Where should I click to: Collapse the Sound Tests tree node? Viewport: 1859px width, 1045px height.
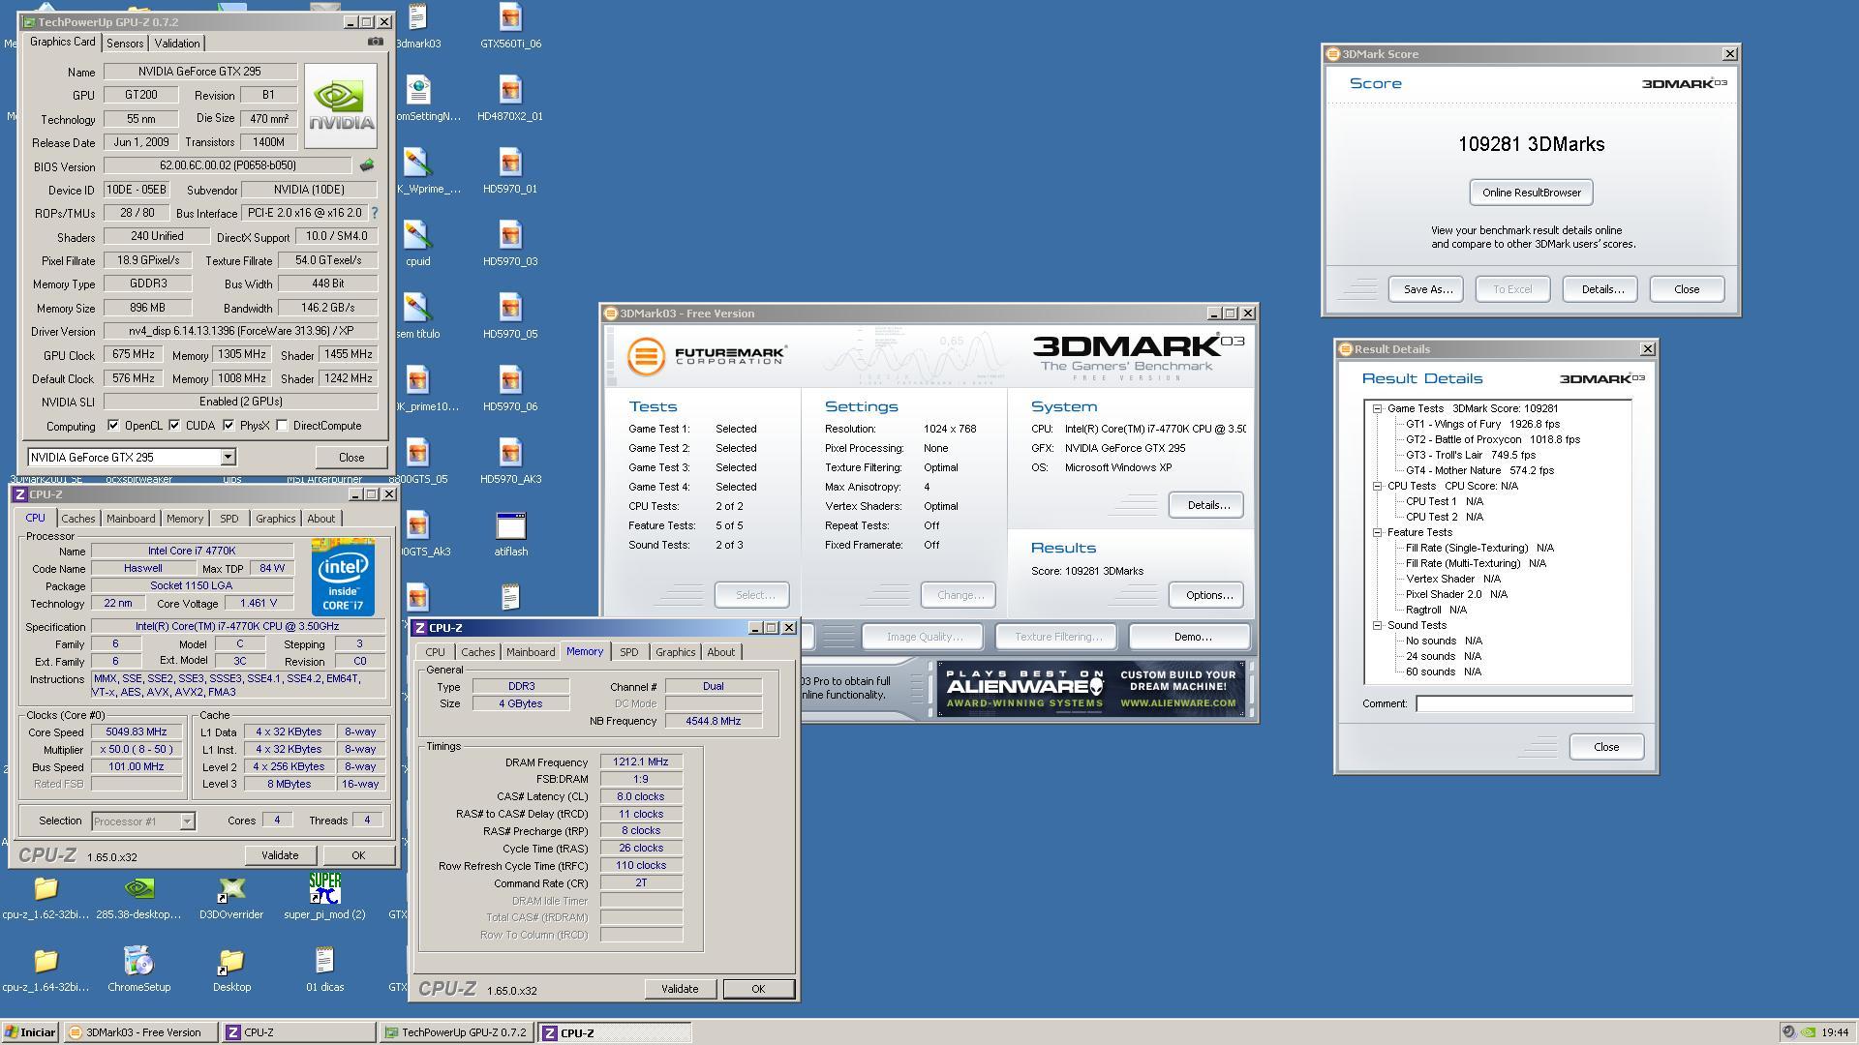1377,625
